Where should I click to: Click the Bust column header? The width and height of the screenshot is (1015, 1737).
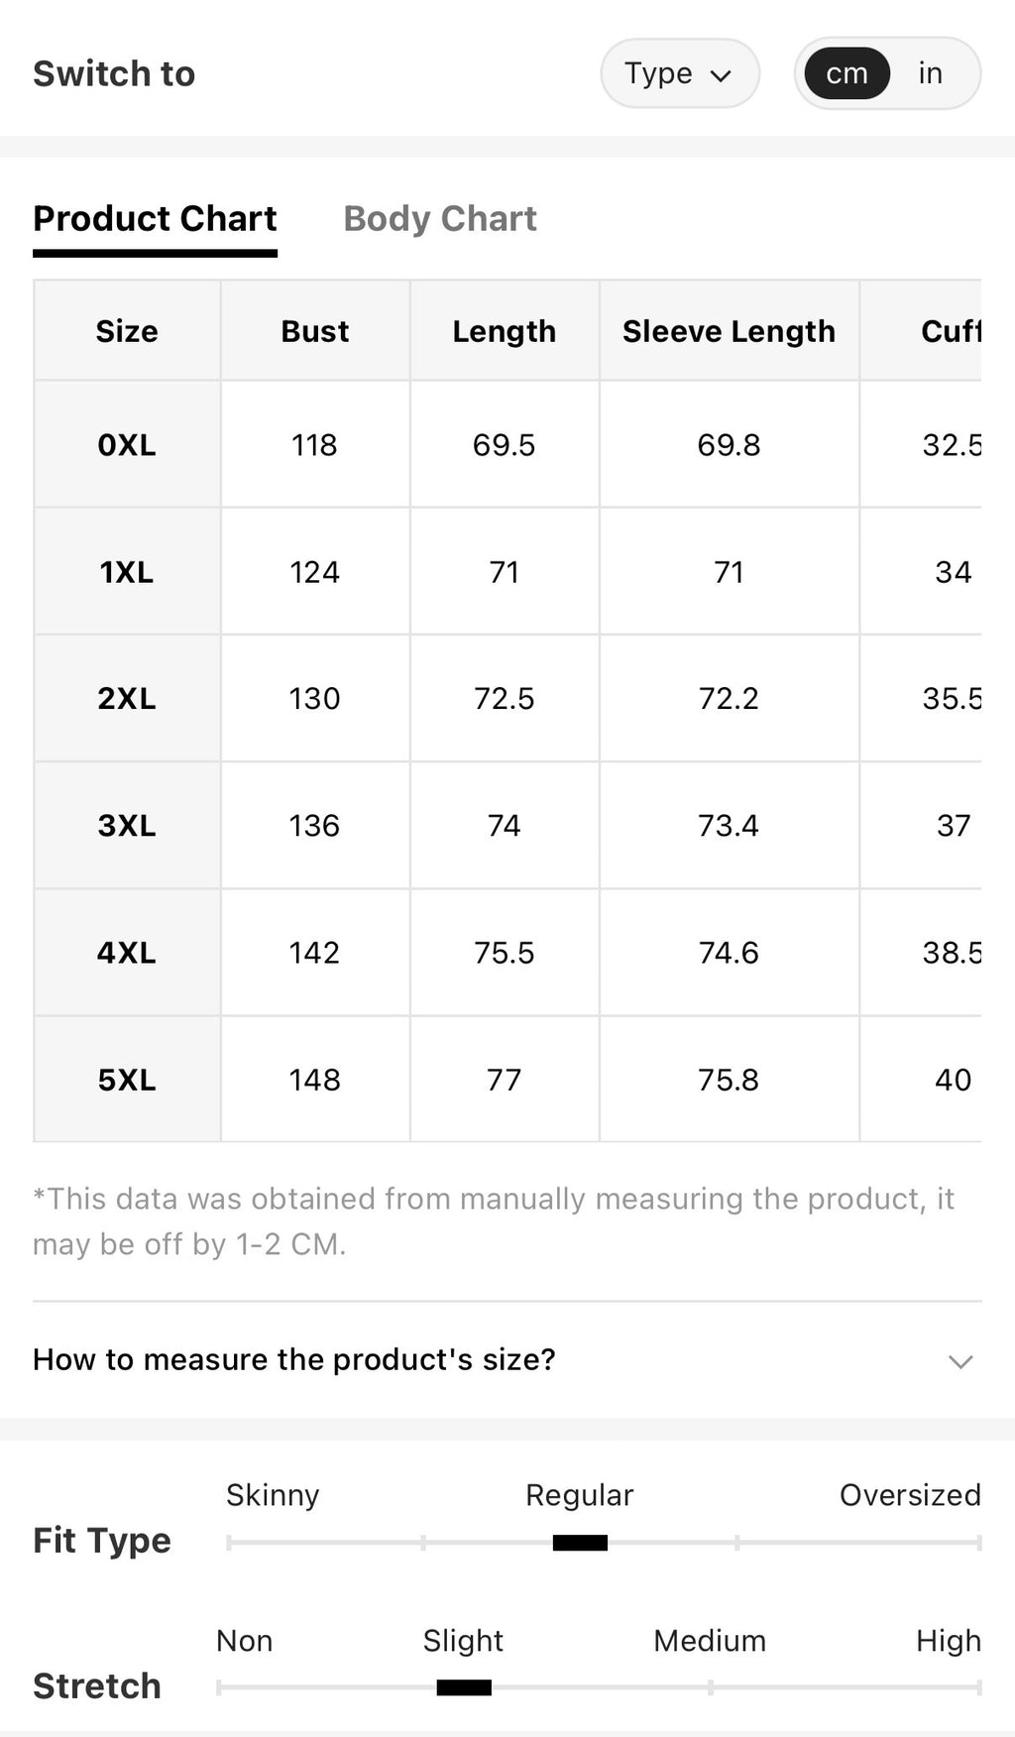pos(315,331)
